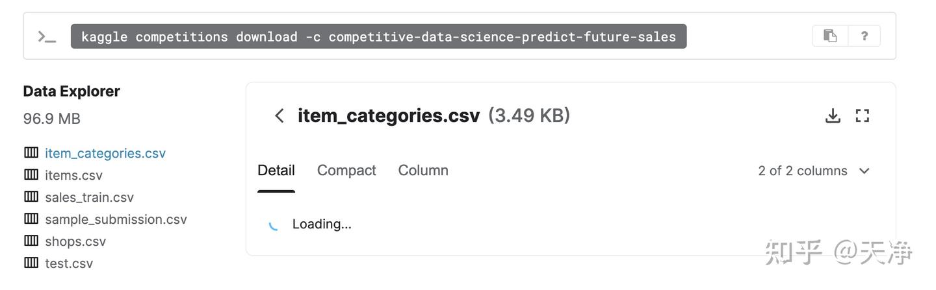Switch to the Compact tab
This screenshot has height=290, width=936.
pos(346,171)
